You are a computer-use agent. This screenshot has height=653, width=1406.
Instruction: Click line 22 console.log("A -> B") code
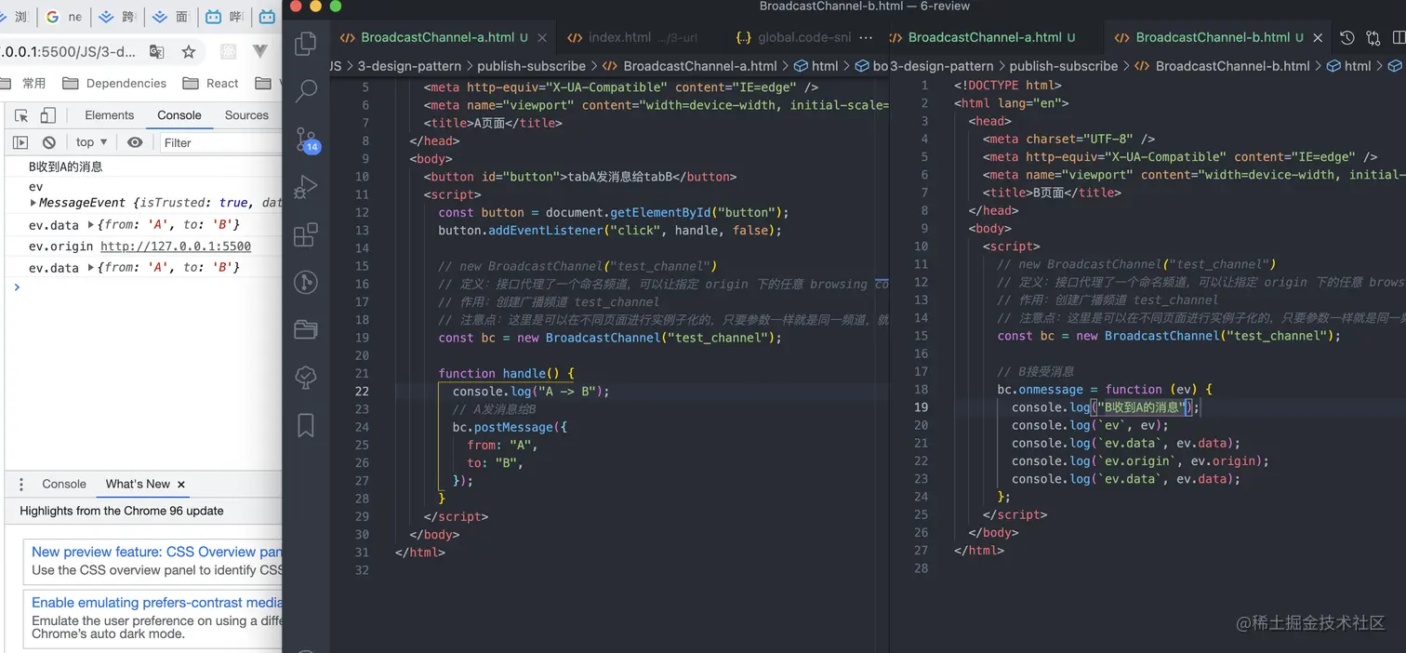pos(531,392)
